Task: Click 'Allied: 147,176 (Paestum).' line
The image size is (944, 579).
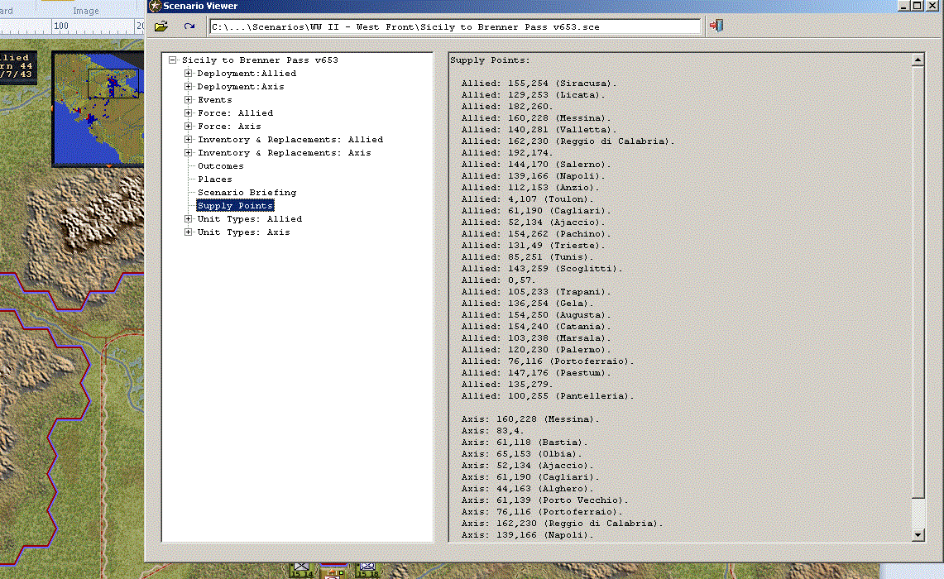Action: (536, 373)
